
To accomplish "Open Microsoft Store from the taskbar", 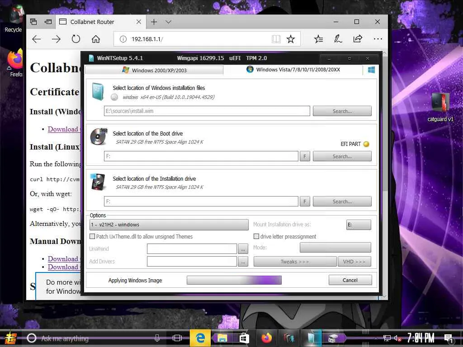I will [244, 338].
